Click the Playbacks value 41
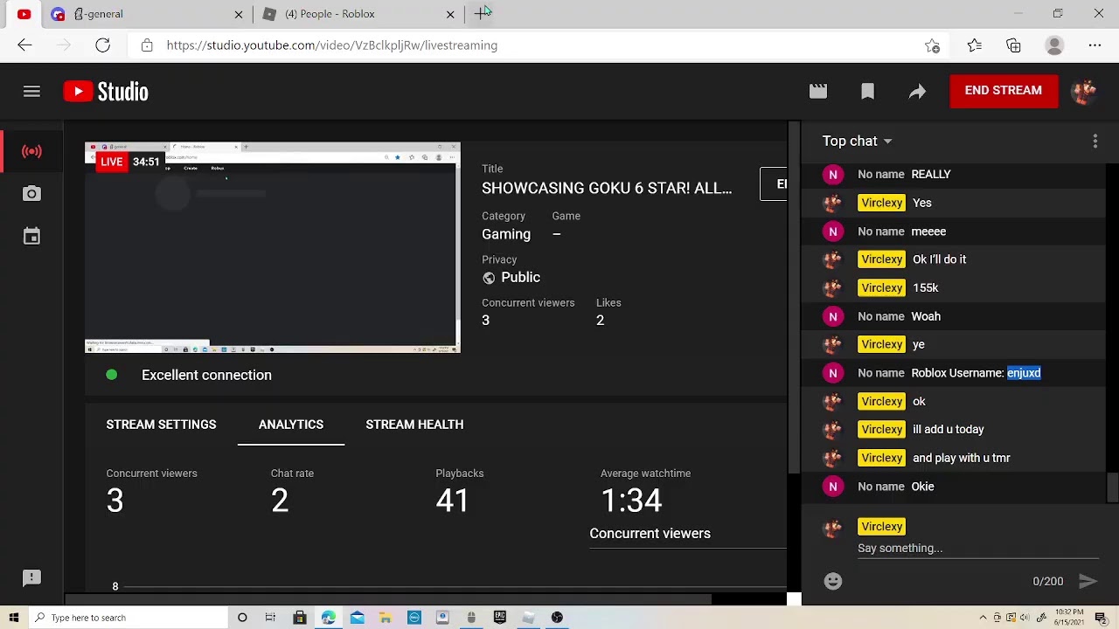1119x629 pixels. 453,501
